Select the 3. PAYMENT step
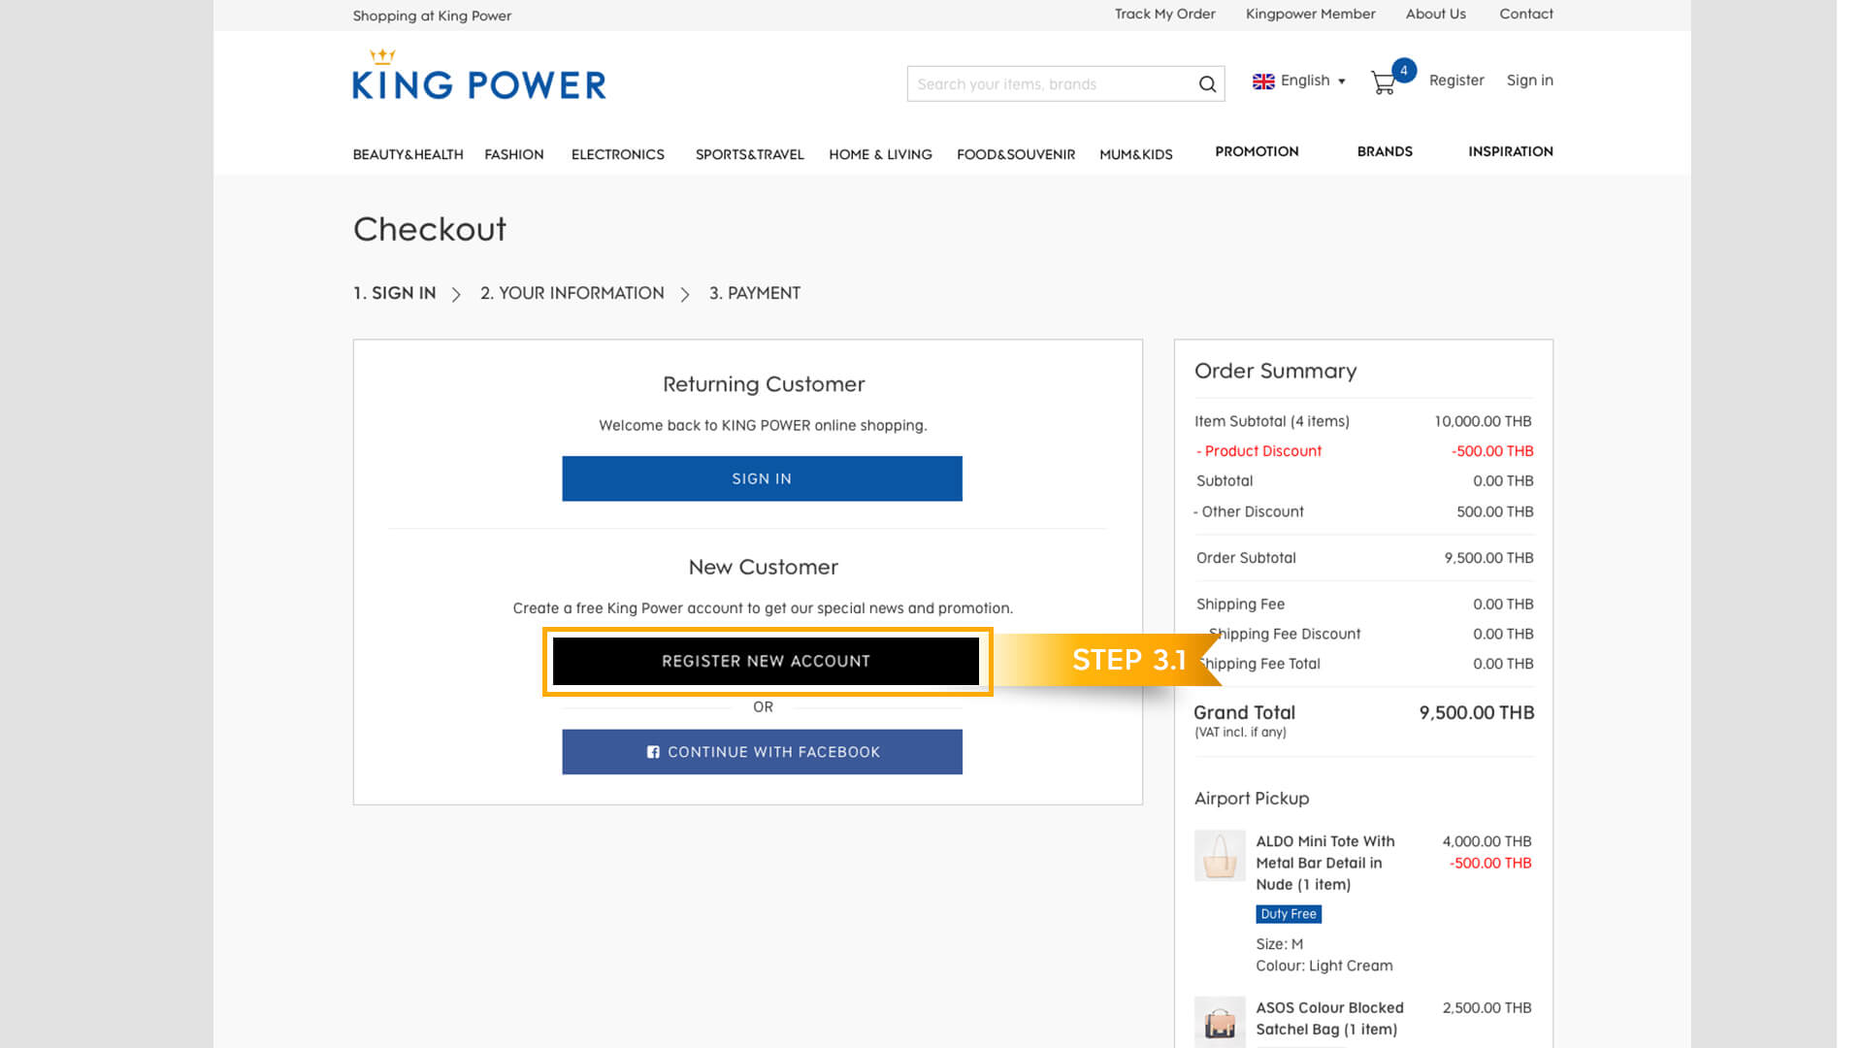1863x1048 pixels. 754,293
